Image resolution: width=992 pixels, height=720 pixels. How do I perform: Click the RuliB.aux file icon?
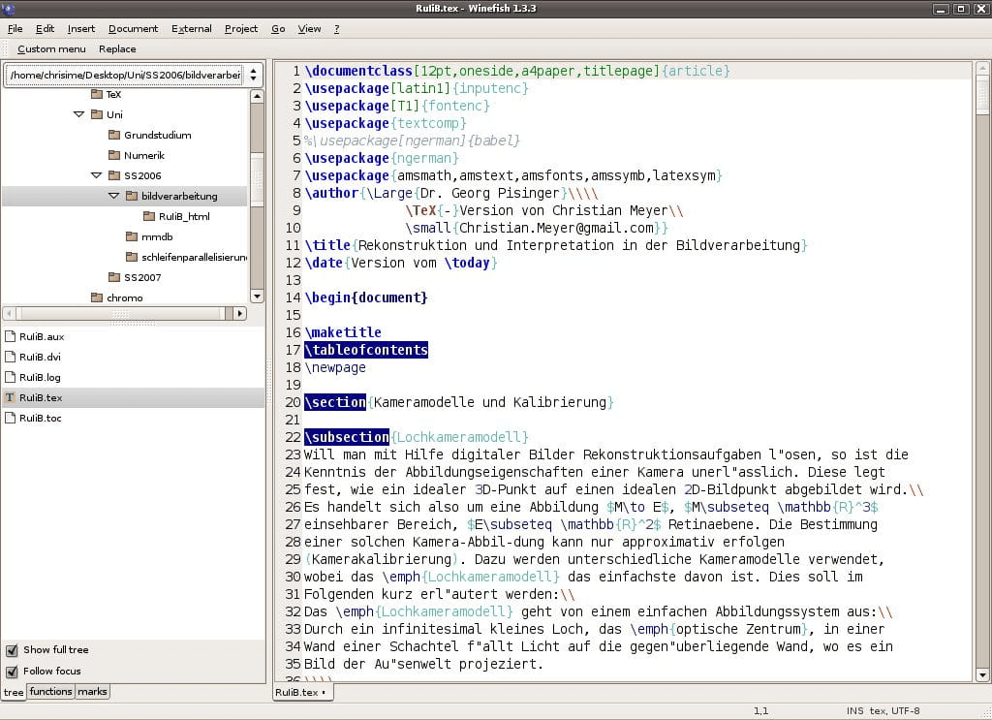10,336
